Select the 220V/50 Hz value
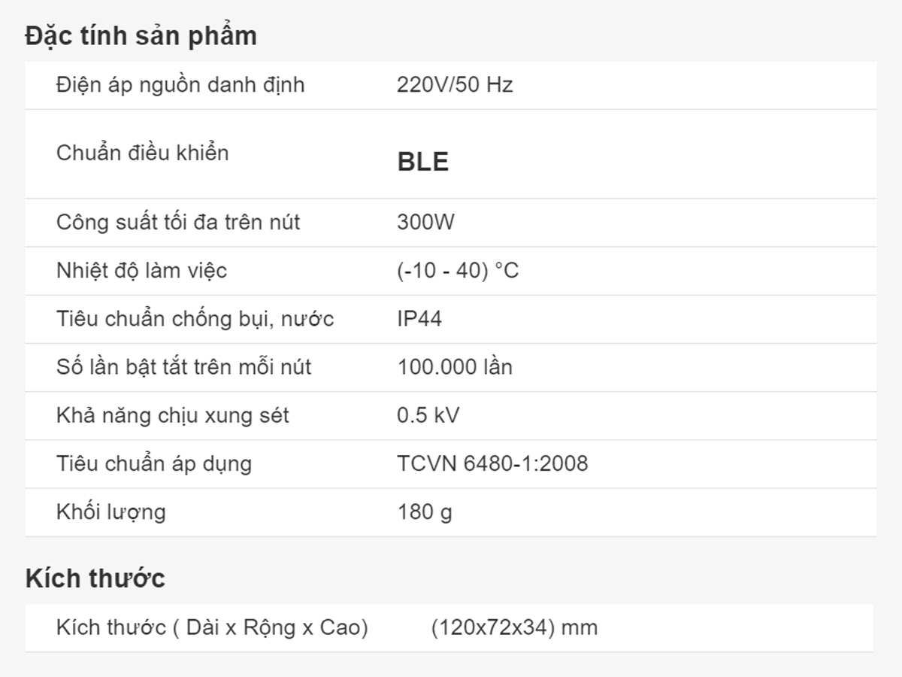Viewport: 902px width, 677px height. [x=455, y=85]
